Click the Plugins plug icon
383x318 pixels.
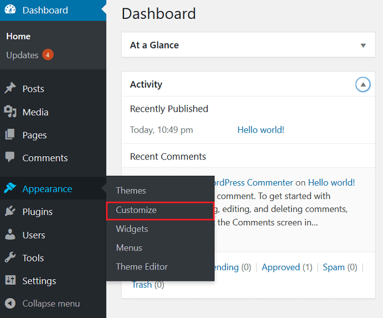[10, 212]
